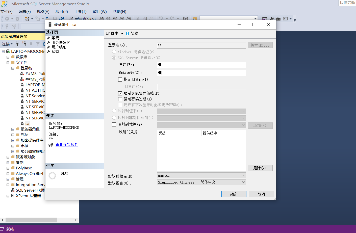Viewport: 356px width, 233px height.
Task: Expand the 服务器对象 tree node
Action: (x=8, y=157)
